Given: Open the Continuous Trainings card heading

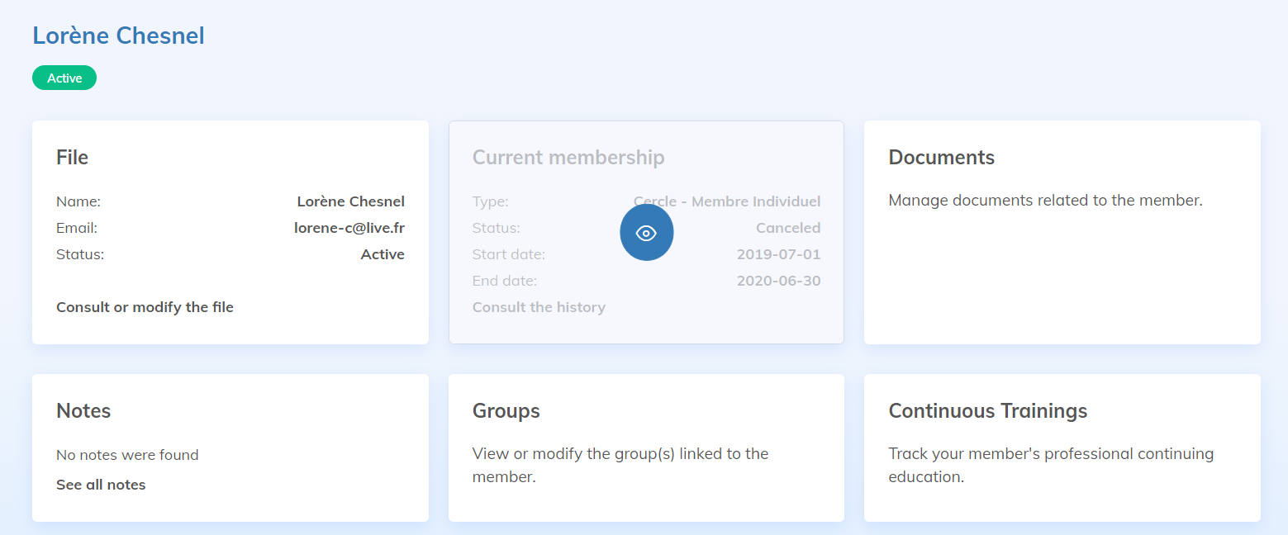Looking at the screenshot, I should (987, 410).
